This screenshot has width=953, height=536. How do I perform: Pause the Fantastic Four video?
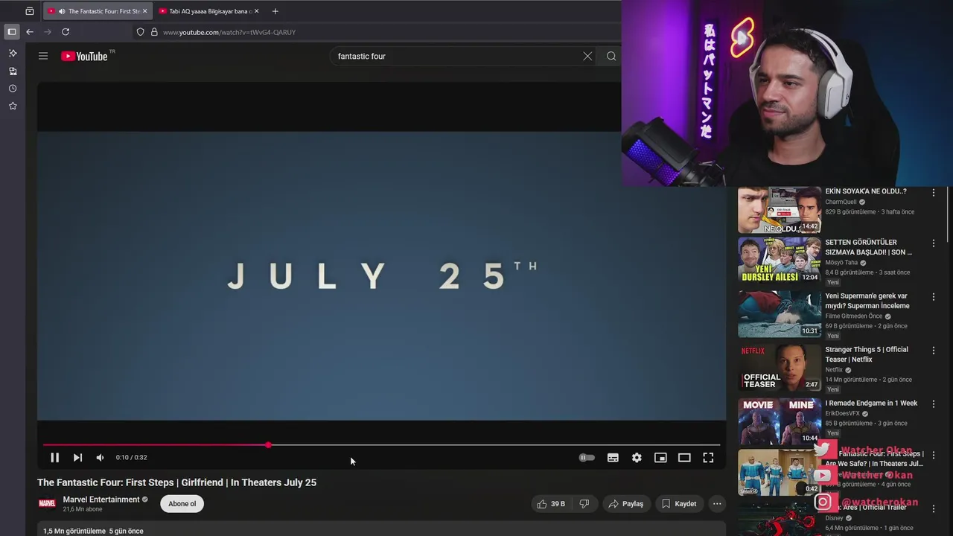54,458
